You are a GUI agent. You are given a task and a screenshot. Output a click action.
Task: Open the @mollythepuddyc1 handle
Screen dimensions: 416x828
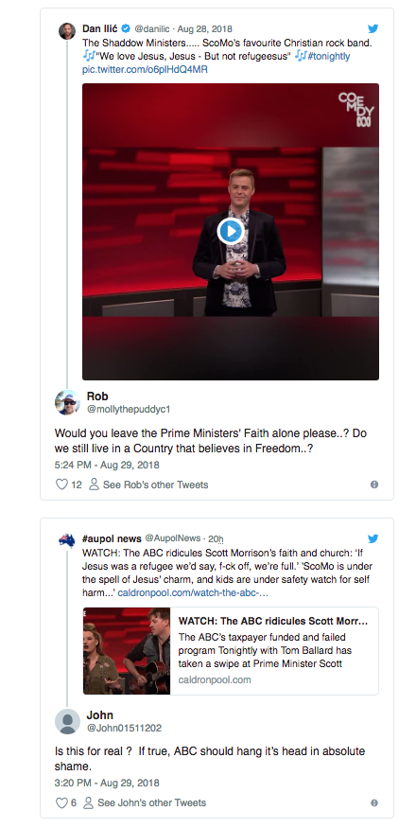(x=129, y=409)
